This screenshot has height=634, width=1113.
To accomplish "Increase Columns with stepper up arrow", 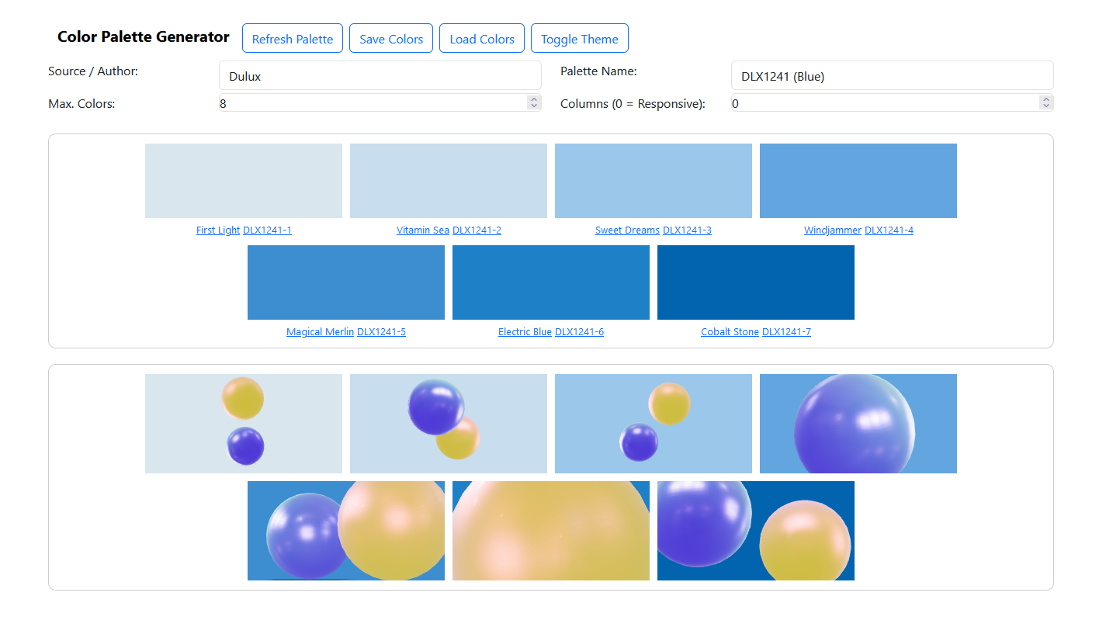I will pyautogui.click(x=1045, y=99).
